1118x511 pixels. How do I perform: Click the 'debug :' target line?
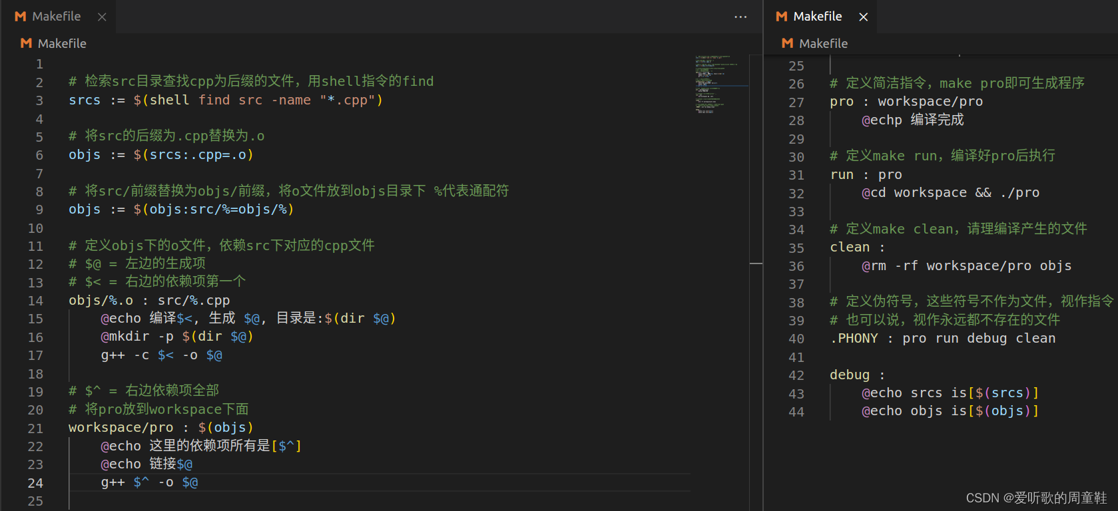(x=858, y=375)
